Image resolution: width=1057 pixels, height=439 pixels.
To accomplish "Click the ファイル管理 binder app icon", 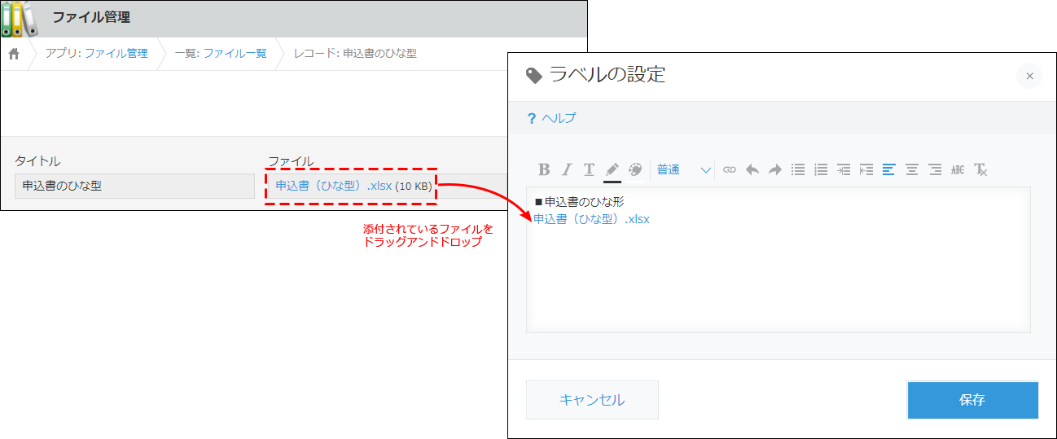I will point(20,20).
